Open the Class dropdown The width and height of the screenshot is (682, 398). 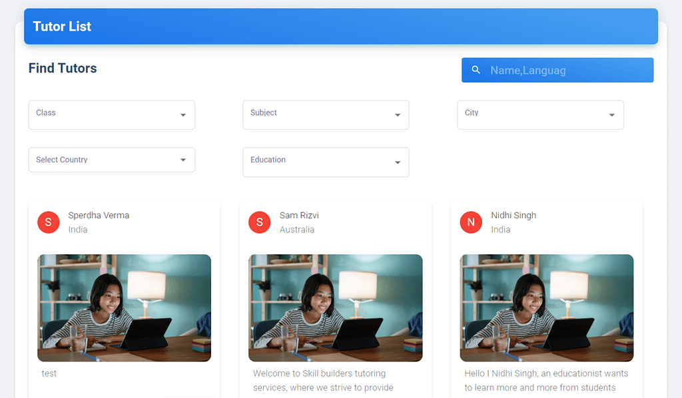click(x=112, y=114)
